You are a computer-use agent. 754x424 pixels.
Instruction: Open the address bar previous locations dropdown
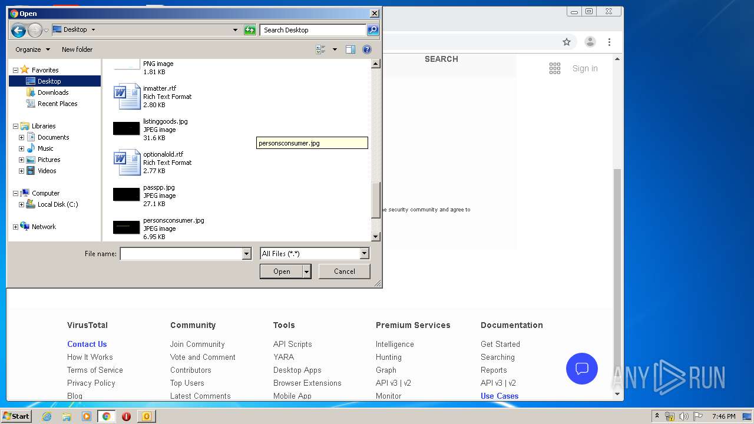pos(235,30)
